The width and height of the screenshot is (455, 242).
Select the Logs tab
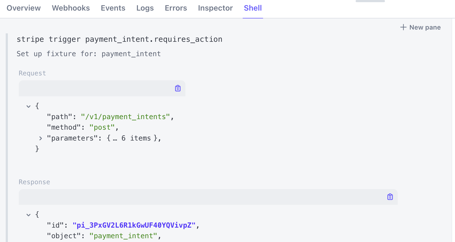[145, 8]
